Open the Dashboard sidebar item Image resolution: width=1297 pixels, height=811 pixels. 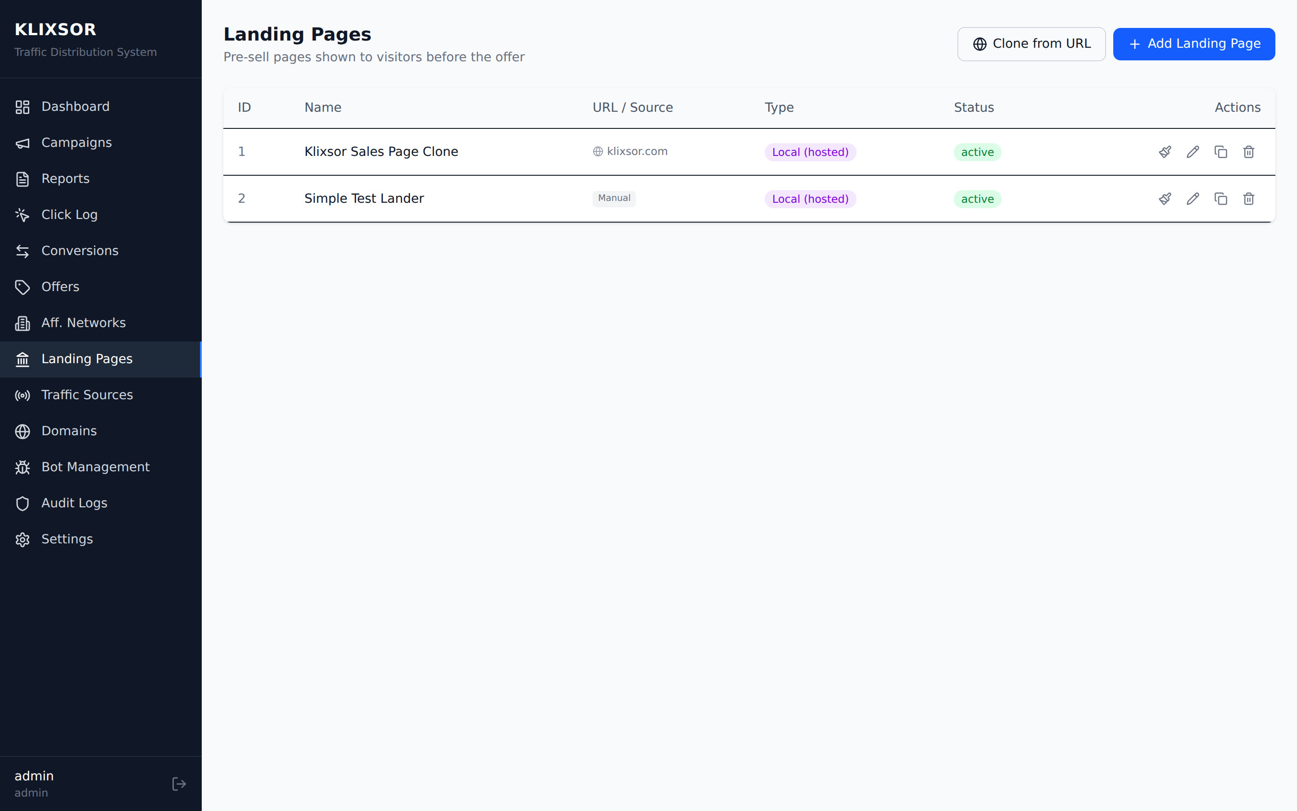pos(75,107)
